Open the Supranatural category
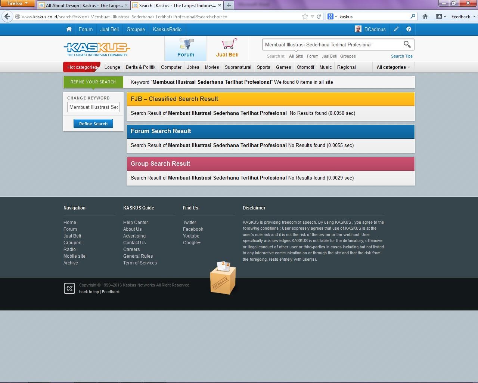Image resolution: width=478 pixels, height=383 pixels. point(238,67)
